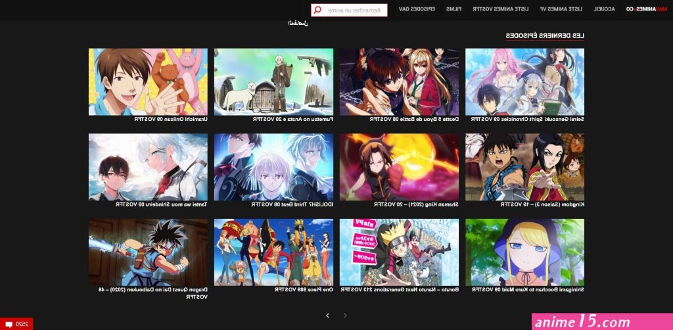Click the greyed-out pagination chevron arrow

pos(345,316)
